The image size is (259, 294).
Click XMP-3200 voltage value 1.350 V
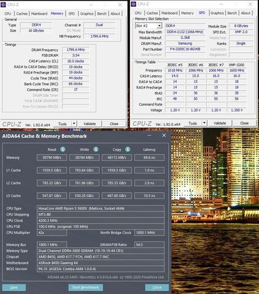(x=237, y=110)
